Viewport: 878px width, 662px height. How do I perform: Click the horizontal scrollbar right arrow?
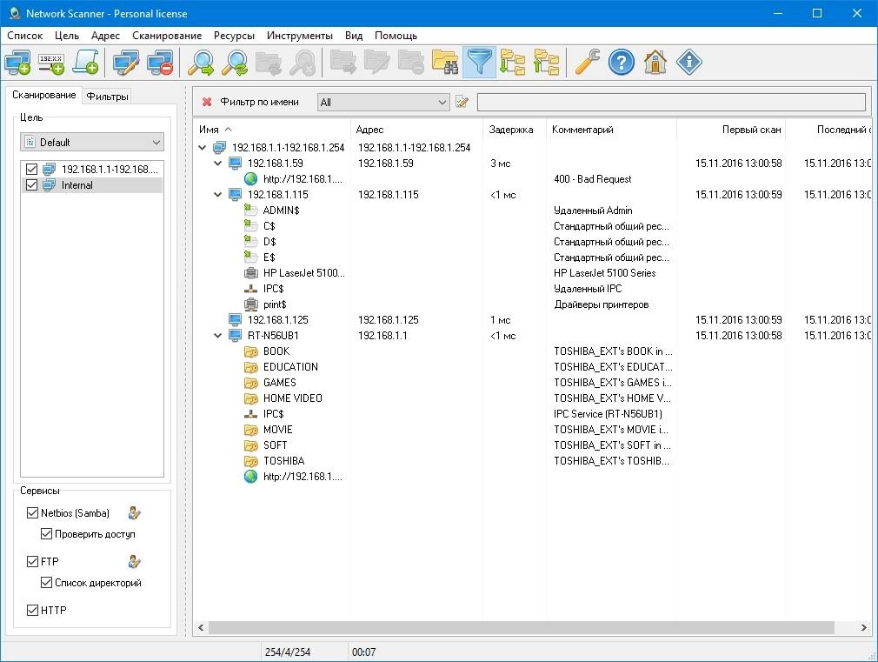click(863, 628)
